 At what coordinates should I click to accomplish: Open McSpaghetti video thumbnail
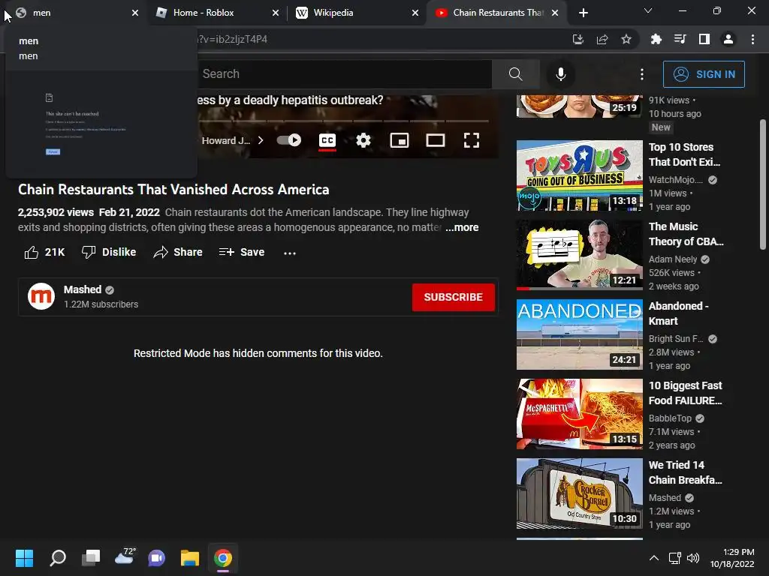point(579,414)
